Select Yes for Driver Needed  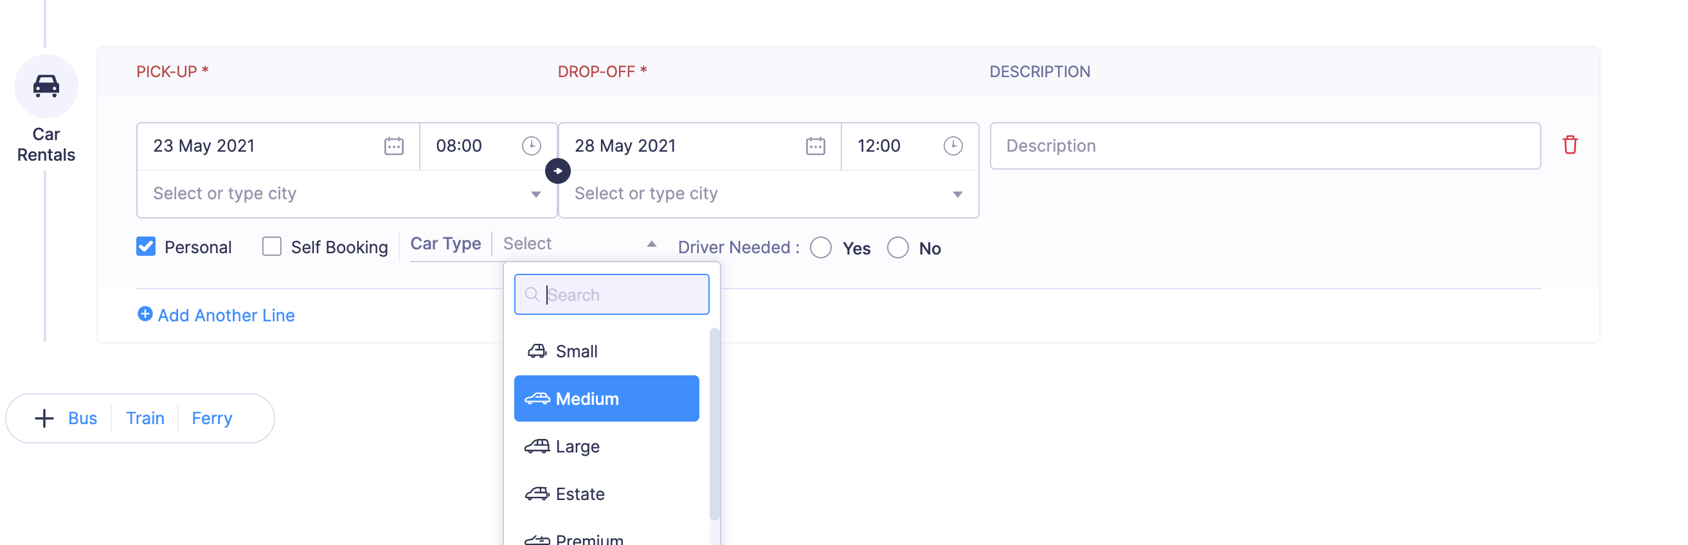click(x=820, y=247)
